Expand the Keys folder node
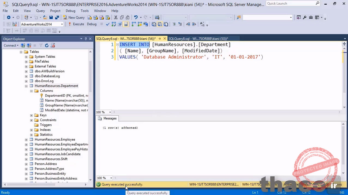The image size is (348, 195). [31, 115]
